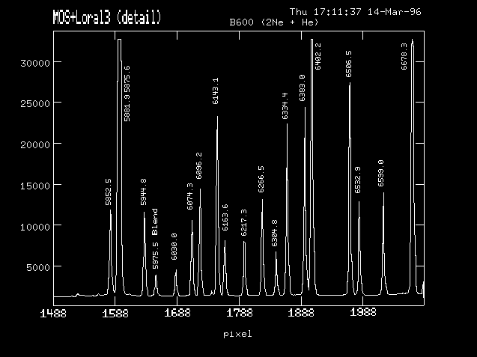Click the y-axis value 10000

(35, 227)
